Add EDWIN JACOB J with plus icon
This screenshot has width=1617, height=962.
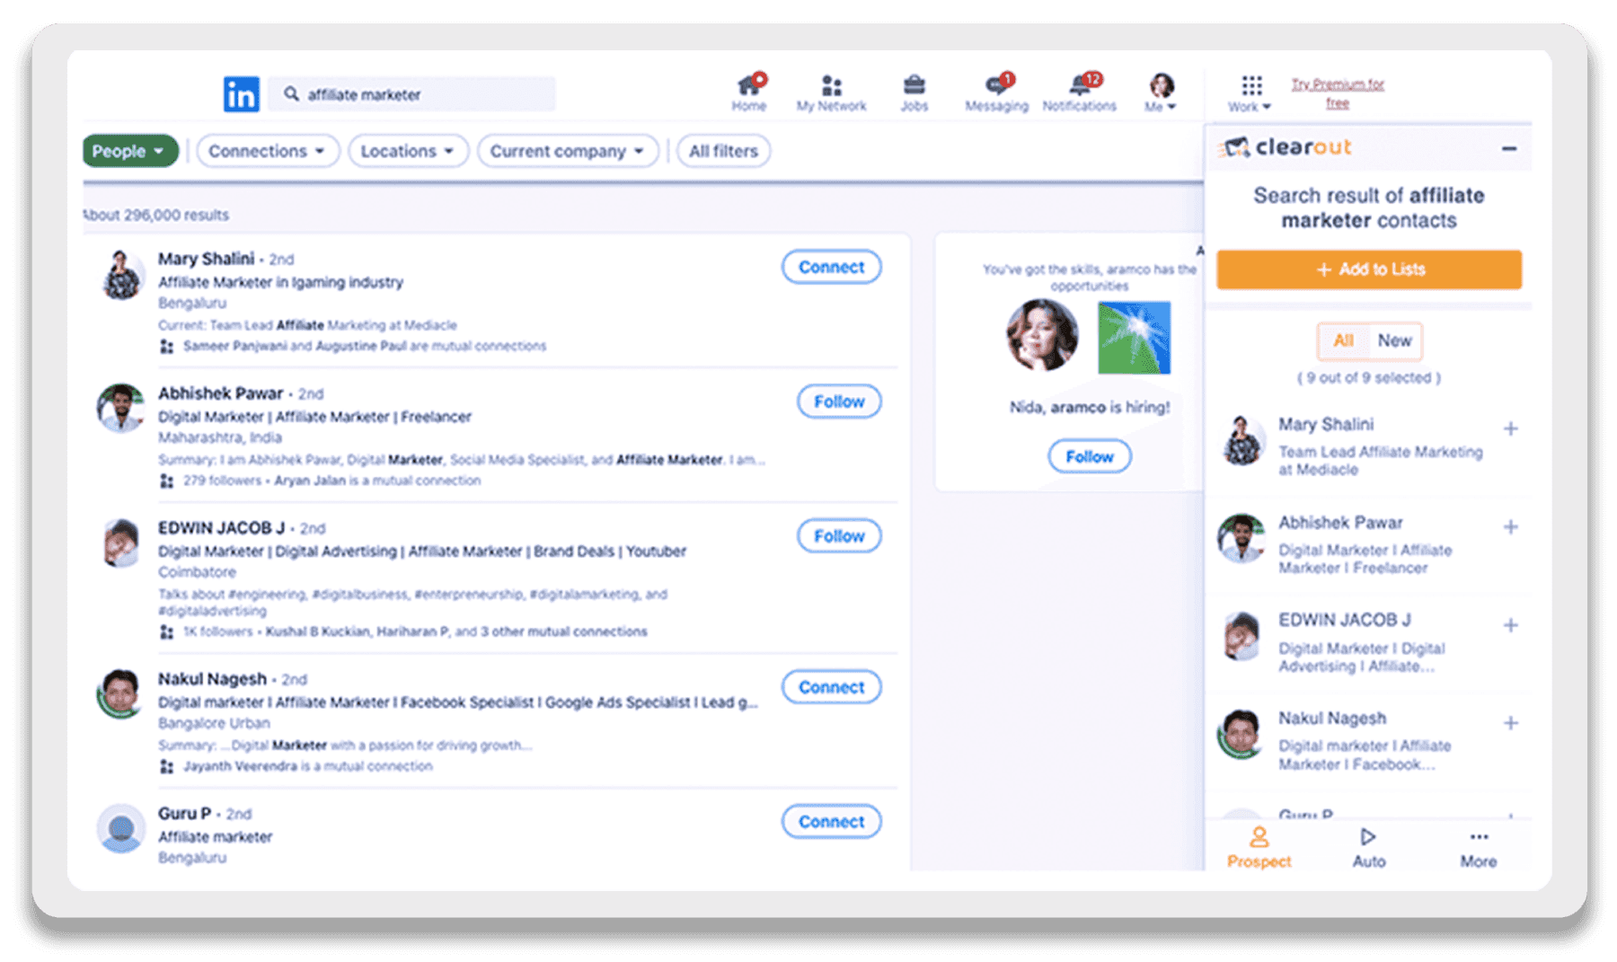(1511, 625)
